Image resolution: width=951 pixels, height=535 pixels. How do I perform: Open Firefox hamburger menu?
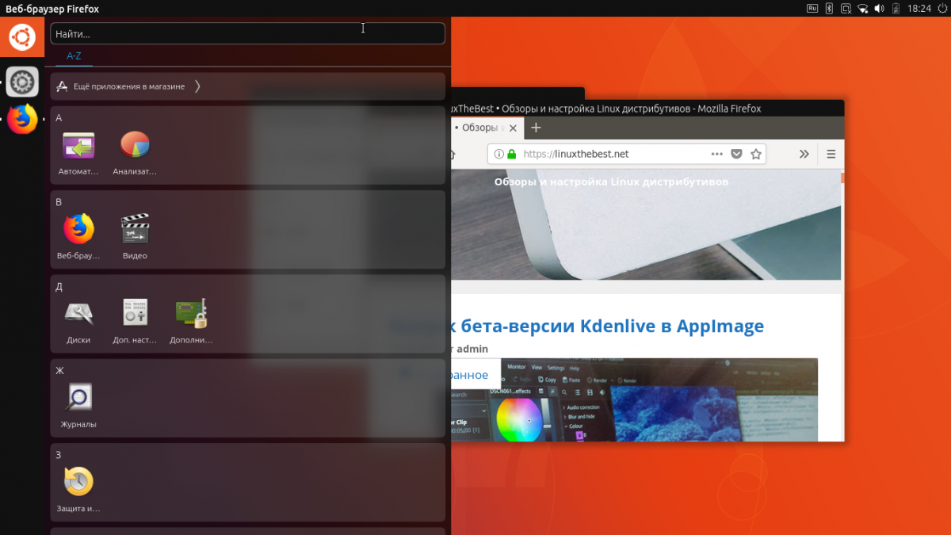(x=831, y=154)
